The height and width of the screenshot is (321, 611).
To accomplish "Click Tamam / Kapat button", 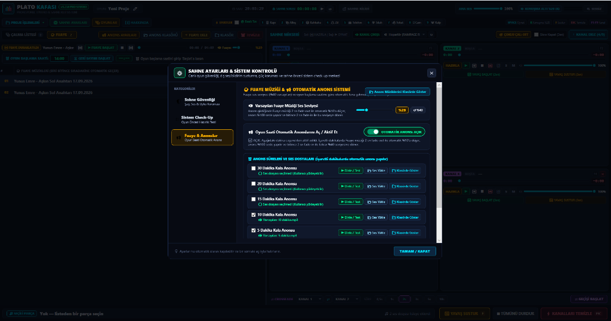I will [415, 251].
